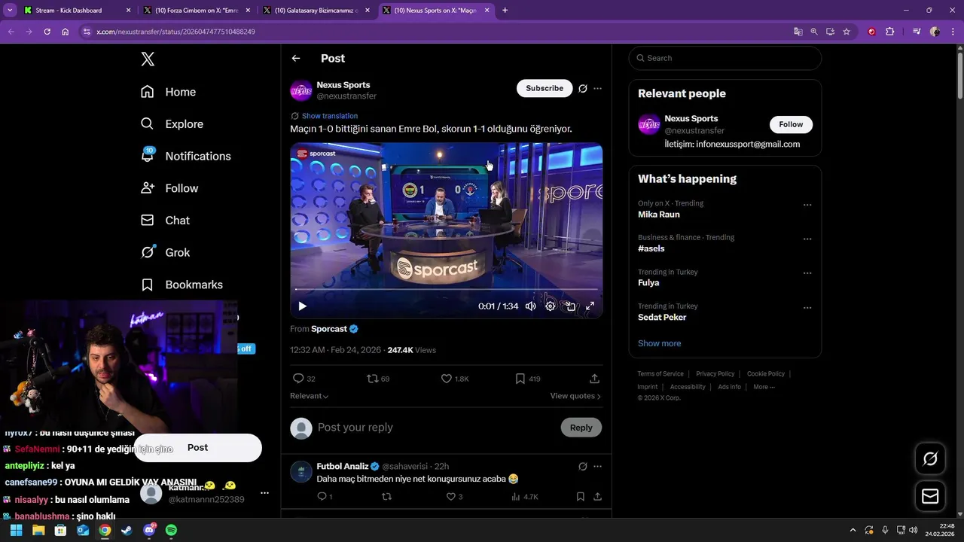Open Grok in the sidebar
This screenshot has height=542, width=964.
[166, 252]
